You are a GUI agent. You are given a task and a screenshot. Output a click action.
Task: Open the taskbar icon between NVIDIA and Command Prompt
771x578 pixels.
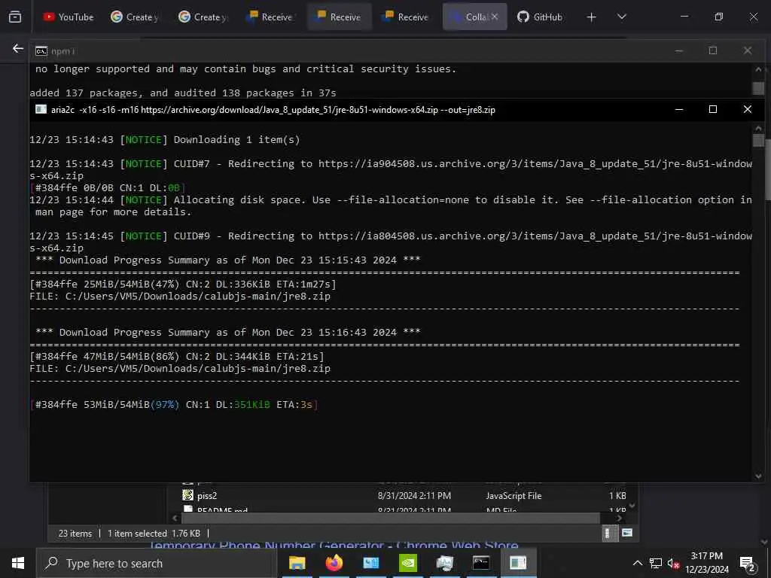pyautogui.click(x=444, y=563)
